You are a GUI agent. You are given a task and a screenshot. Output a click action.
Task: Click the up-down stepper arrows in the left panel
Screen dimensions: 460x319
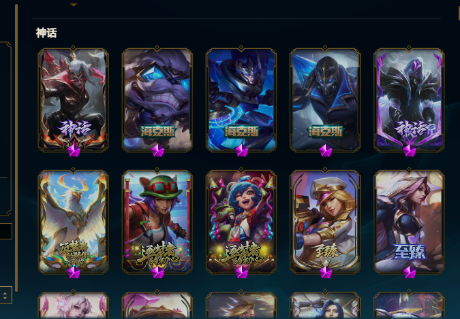tap(5, 295)
